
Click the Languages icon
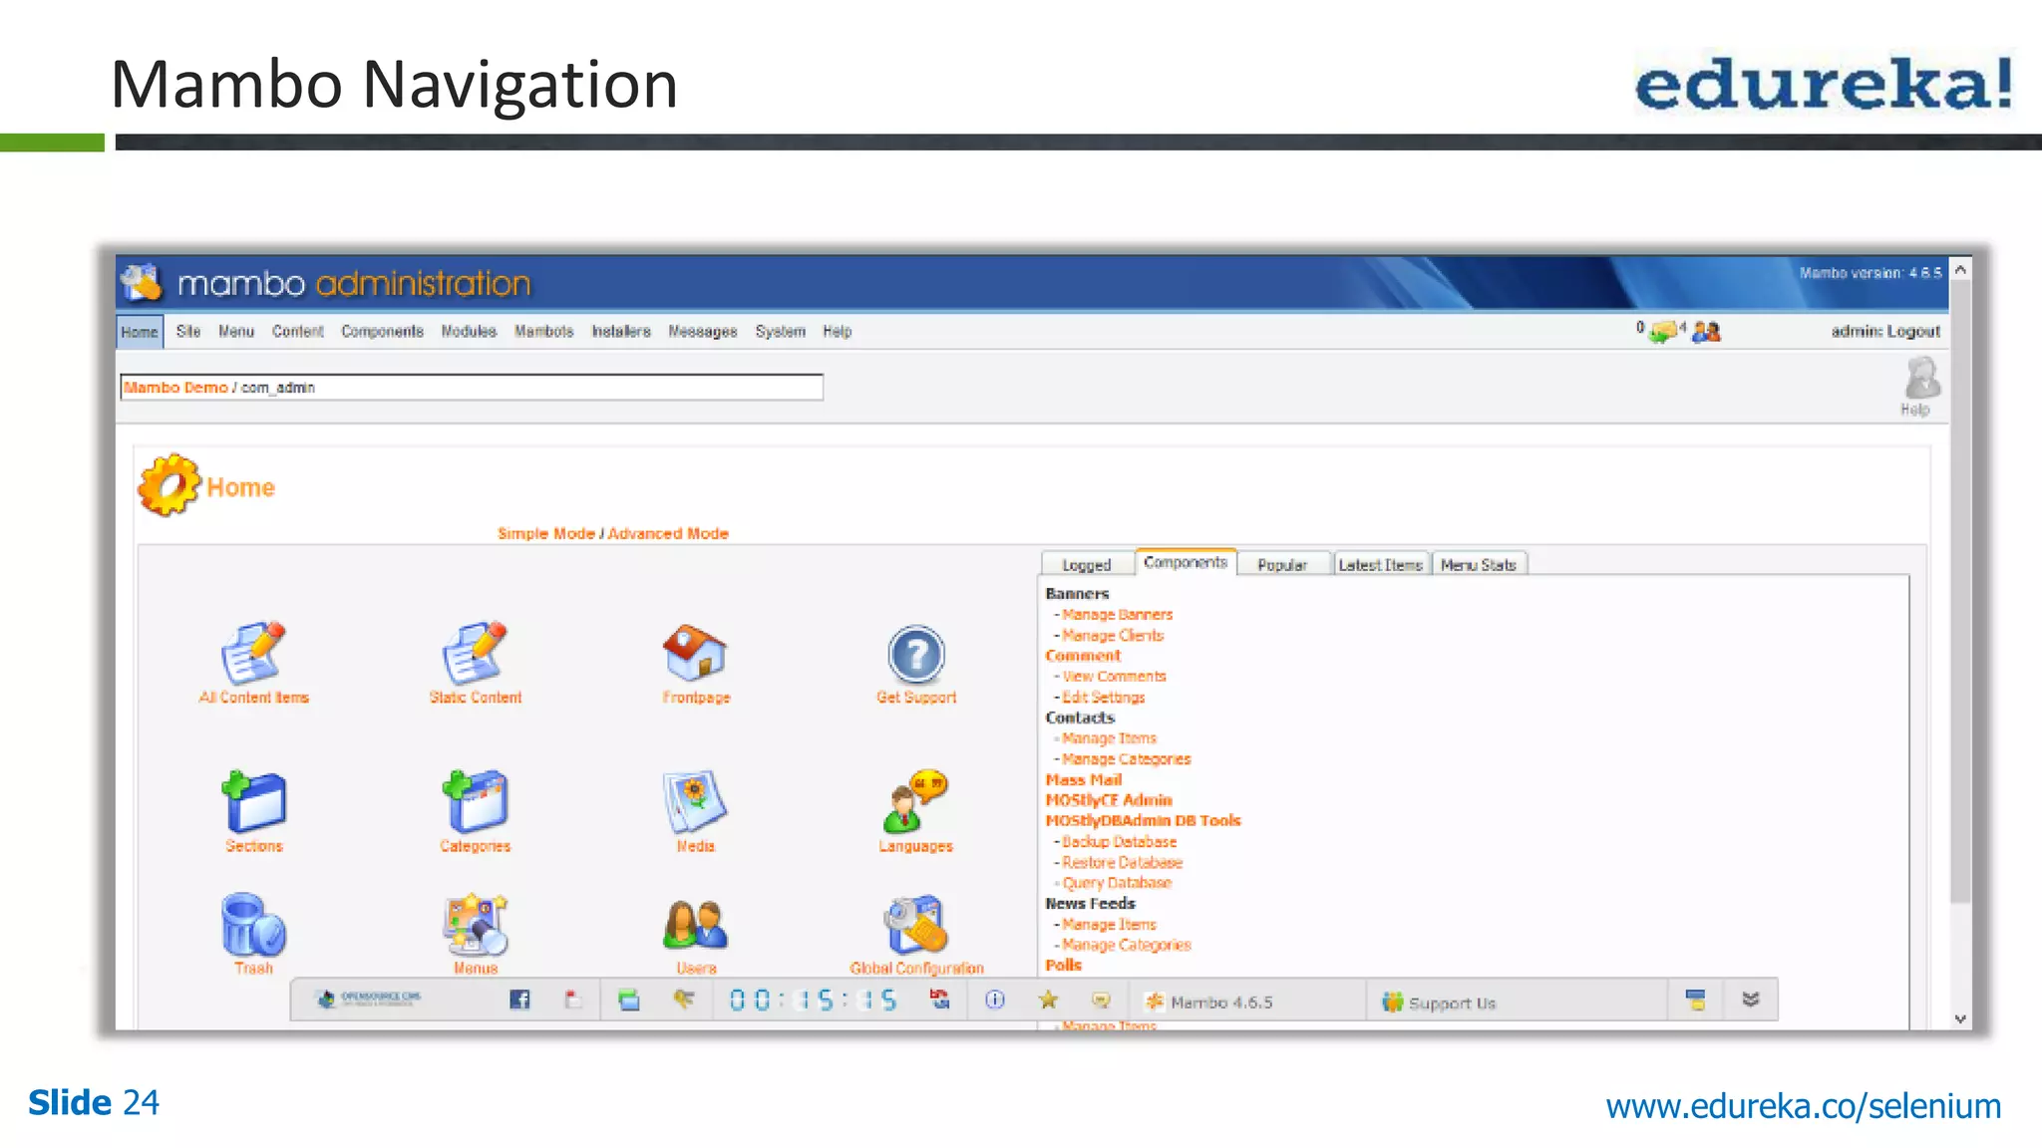click(915, 802)
